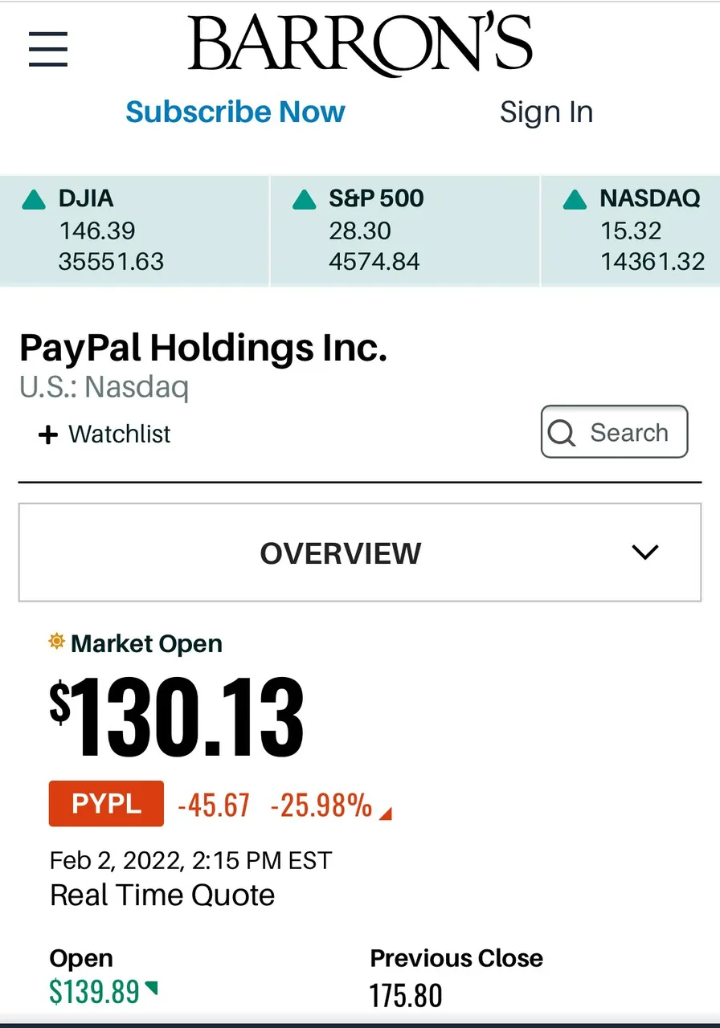Click the S&P 500 green triangle icon
The width and height of the screenshot is (720, 1028).
click(305, 199)
